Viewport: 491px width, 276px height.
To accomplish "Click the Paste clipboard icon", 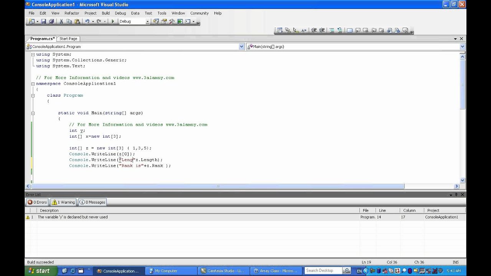I will point(77,21).
